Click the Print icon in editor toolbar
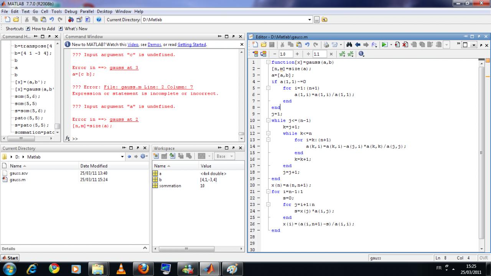The image size is (491, 276). (326, 45)
